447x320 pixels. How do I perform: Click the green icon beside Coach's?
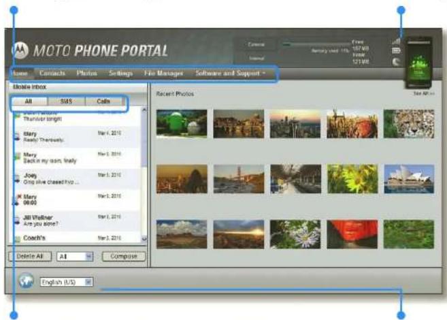[18, 239]
